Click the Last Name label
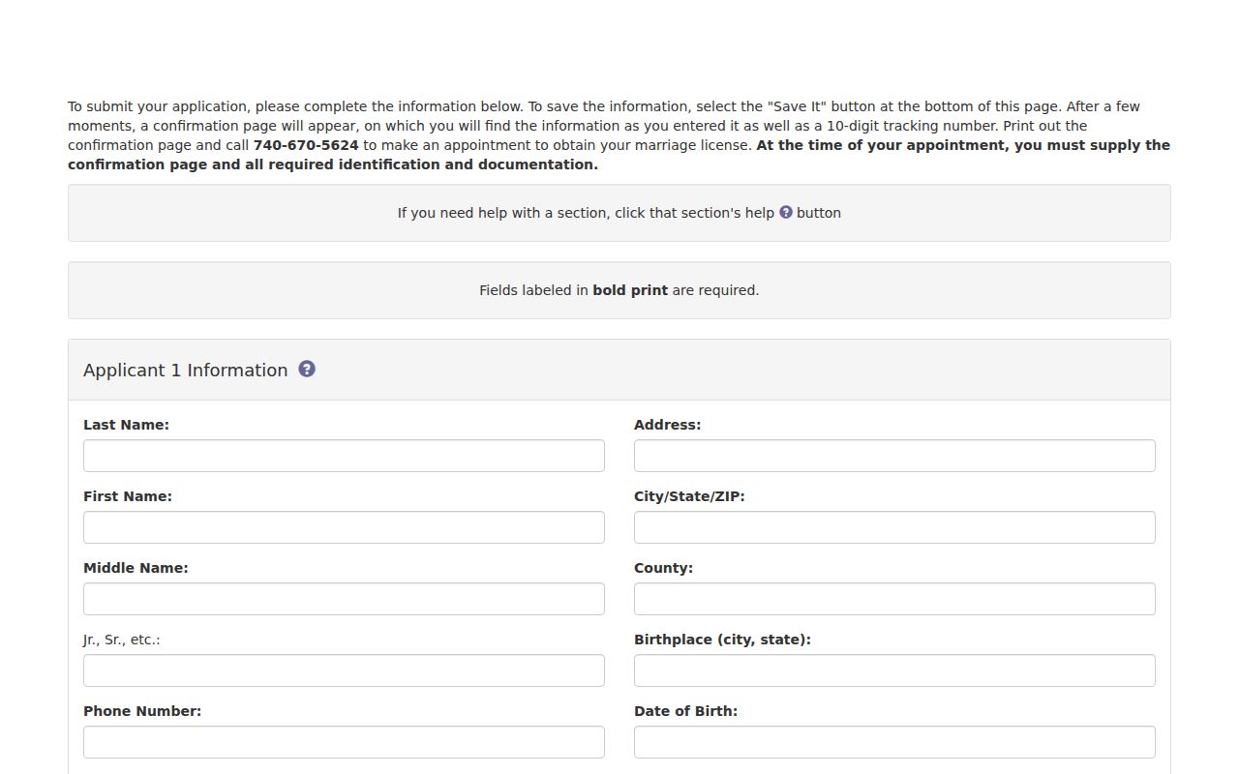 (x=126, y=425)
